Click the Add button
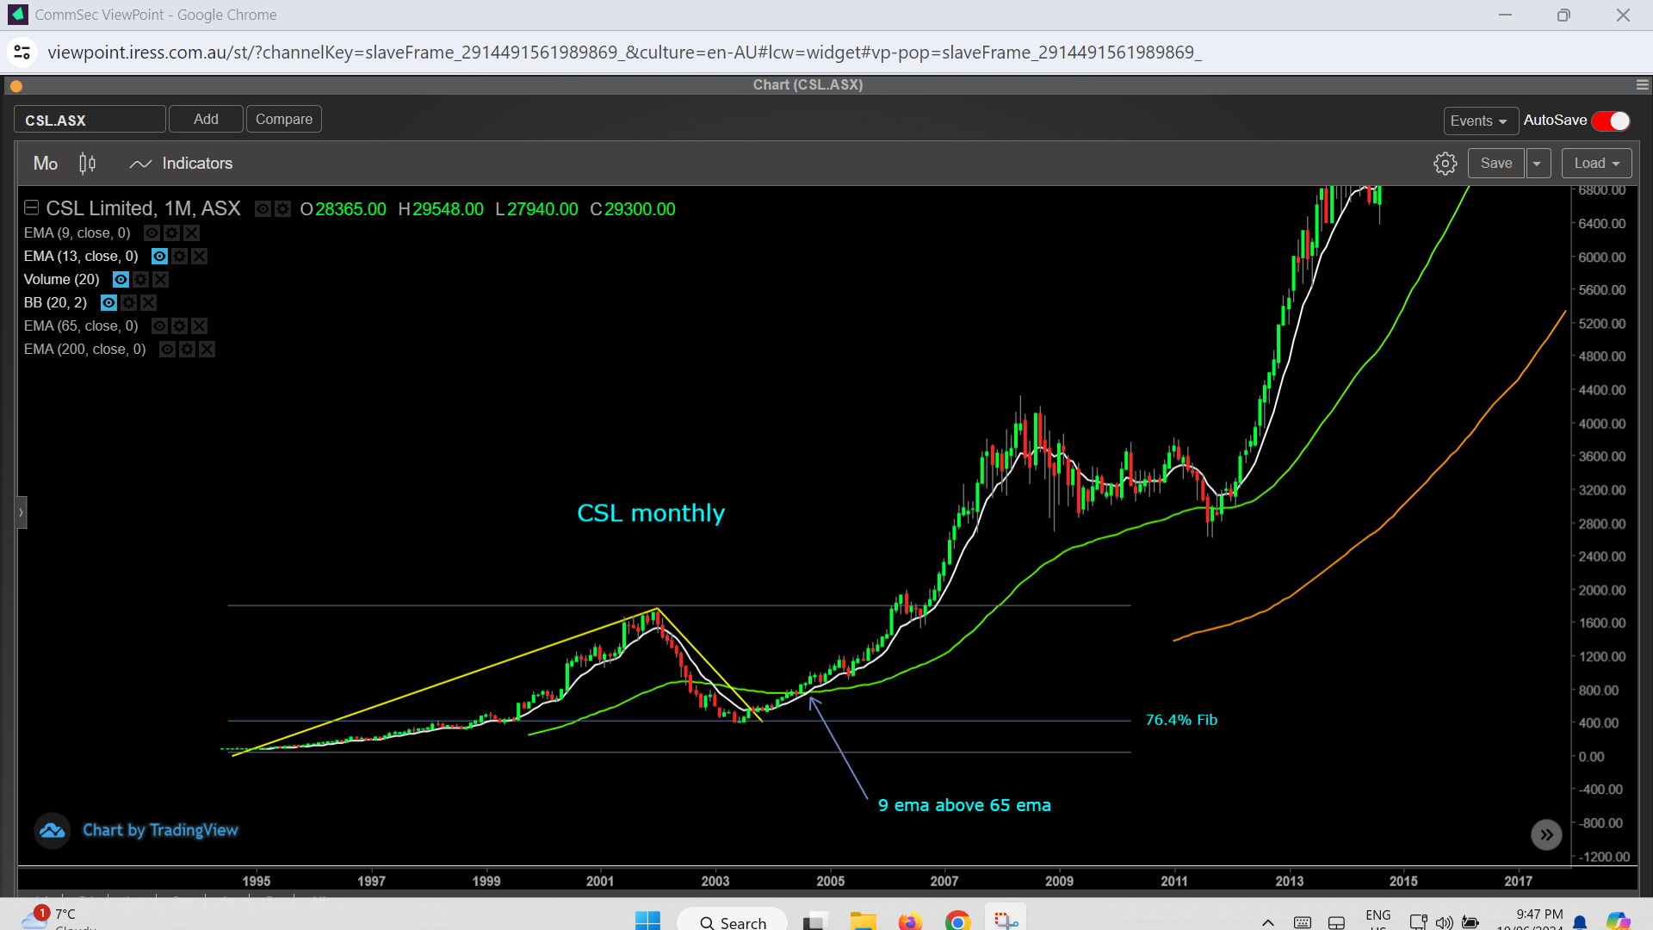 pyautogui.click(x=206, y=119)
